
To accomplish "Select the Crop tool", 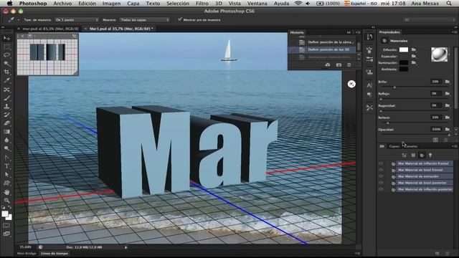I will click(x=6, y=72).
